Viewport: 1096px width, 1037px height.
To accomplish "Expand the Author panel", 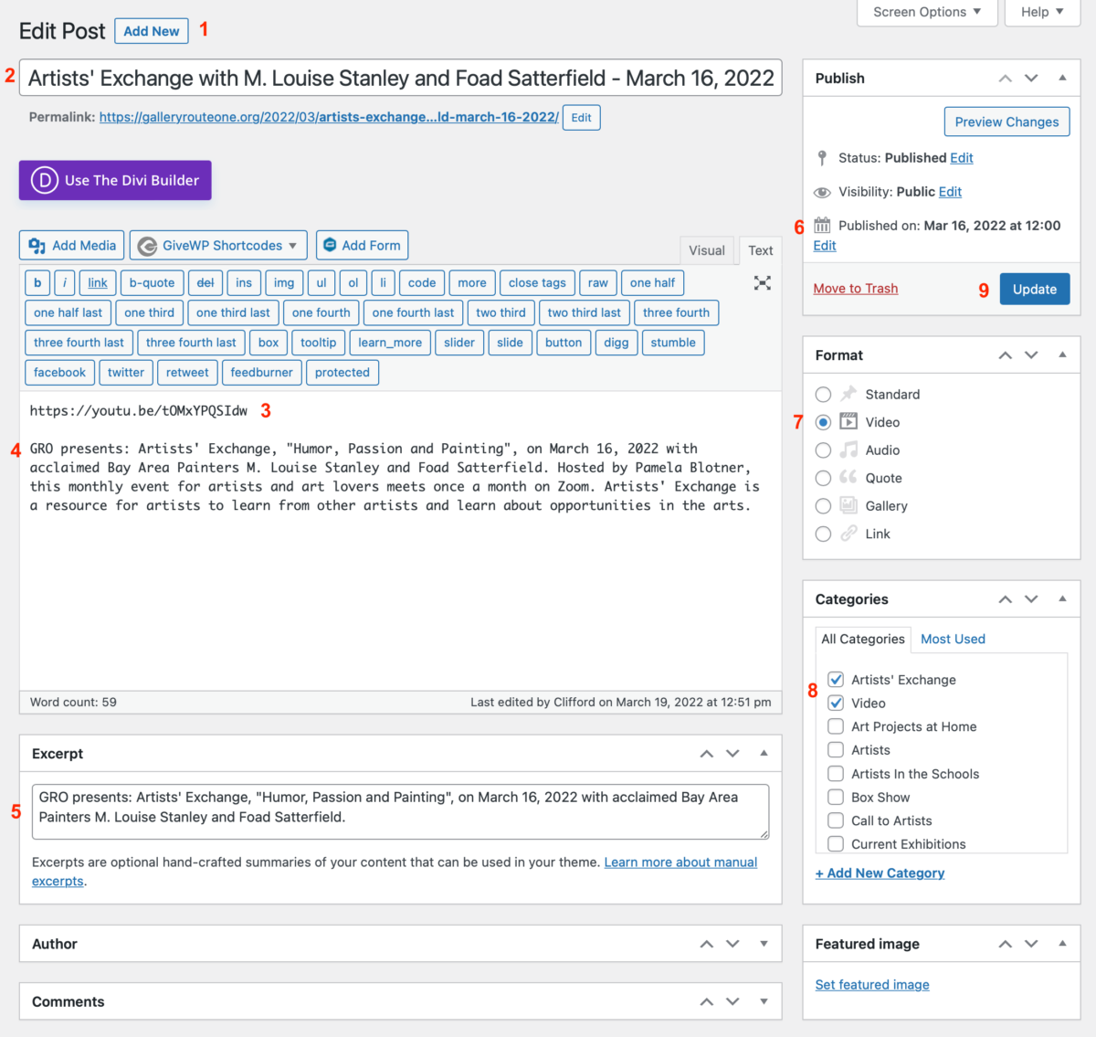I will pyautogui.click(x=764, y=944).
